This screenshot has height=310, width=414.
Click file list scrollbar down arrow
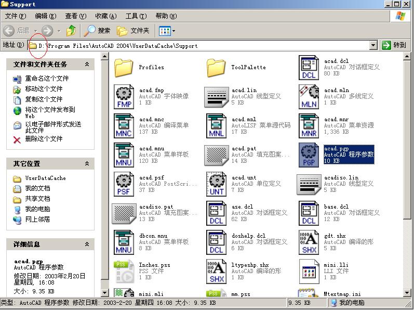click(x=407, y=292)
